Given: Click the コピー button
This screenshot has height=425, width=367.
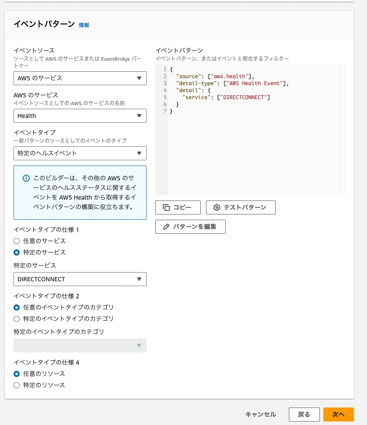Looking at the screenshot, I should click(x=178, y=207).
